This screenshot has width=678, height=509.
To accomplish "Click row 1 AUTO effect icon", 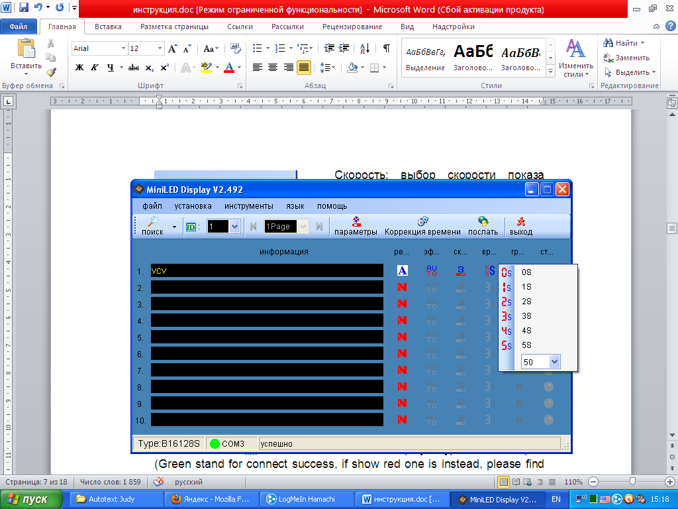I will tap(432, 270).
